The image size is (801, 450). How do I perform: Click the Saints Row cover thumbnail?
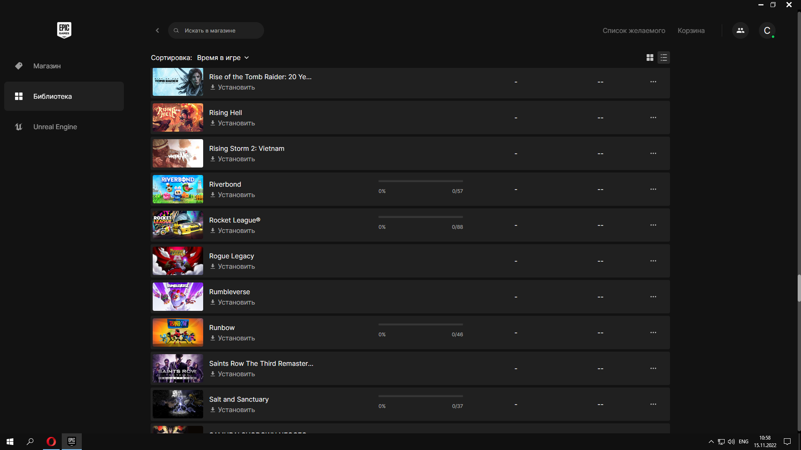click(178, 368)
